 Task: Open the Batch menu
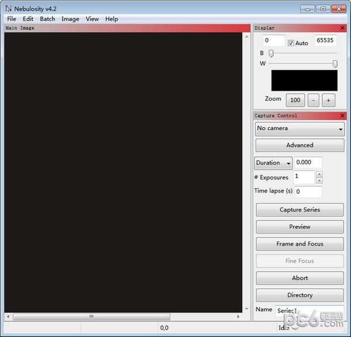47,19
